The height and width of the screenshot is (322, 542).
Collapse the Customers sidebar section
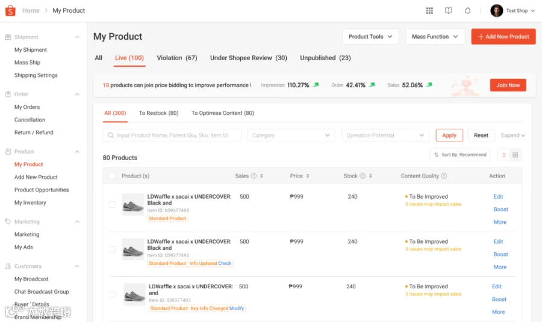pyautogui.click(x=78, y=266)
